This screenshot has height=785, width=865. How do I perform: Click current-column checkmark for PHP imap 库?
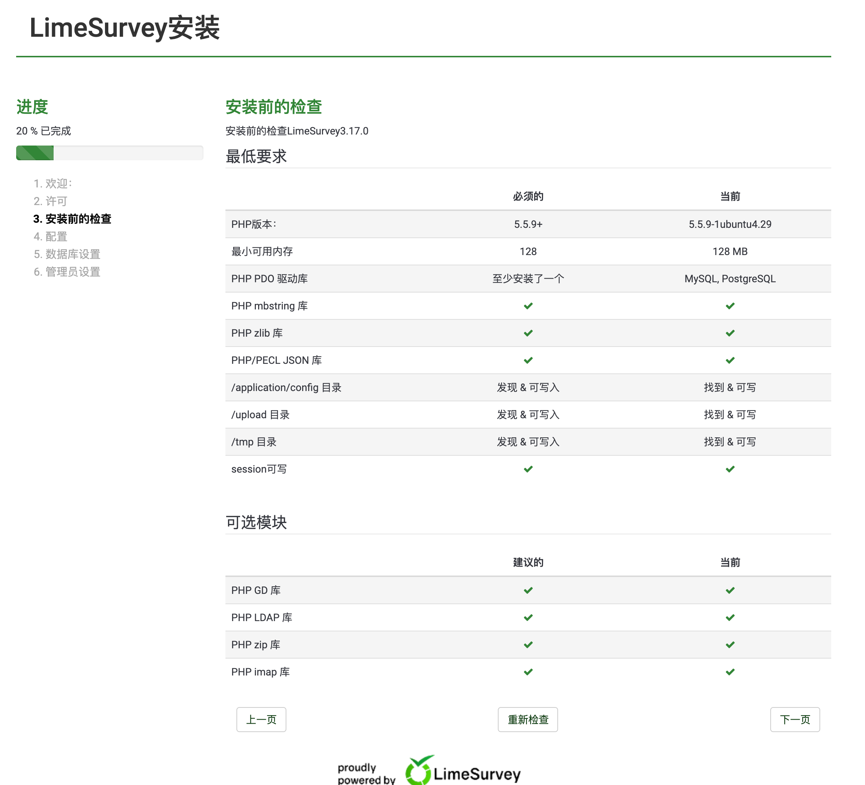click(730, 672)
